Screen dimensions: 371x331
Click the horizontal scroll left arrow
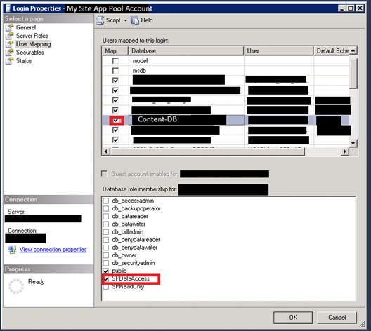[106, 151]
